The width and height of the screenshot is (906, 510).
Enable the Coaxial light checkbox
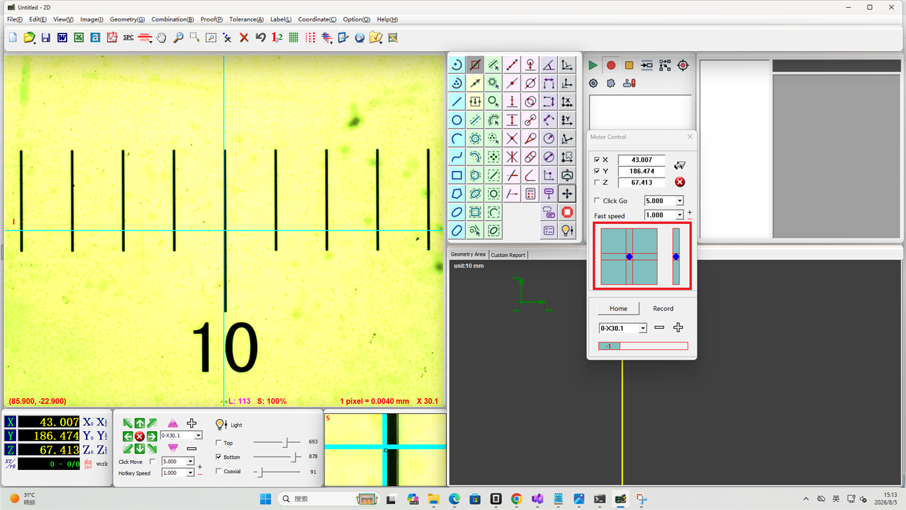(218, 471)
